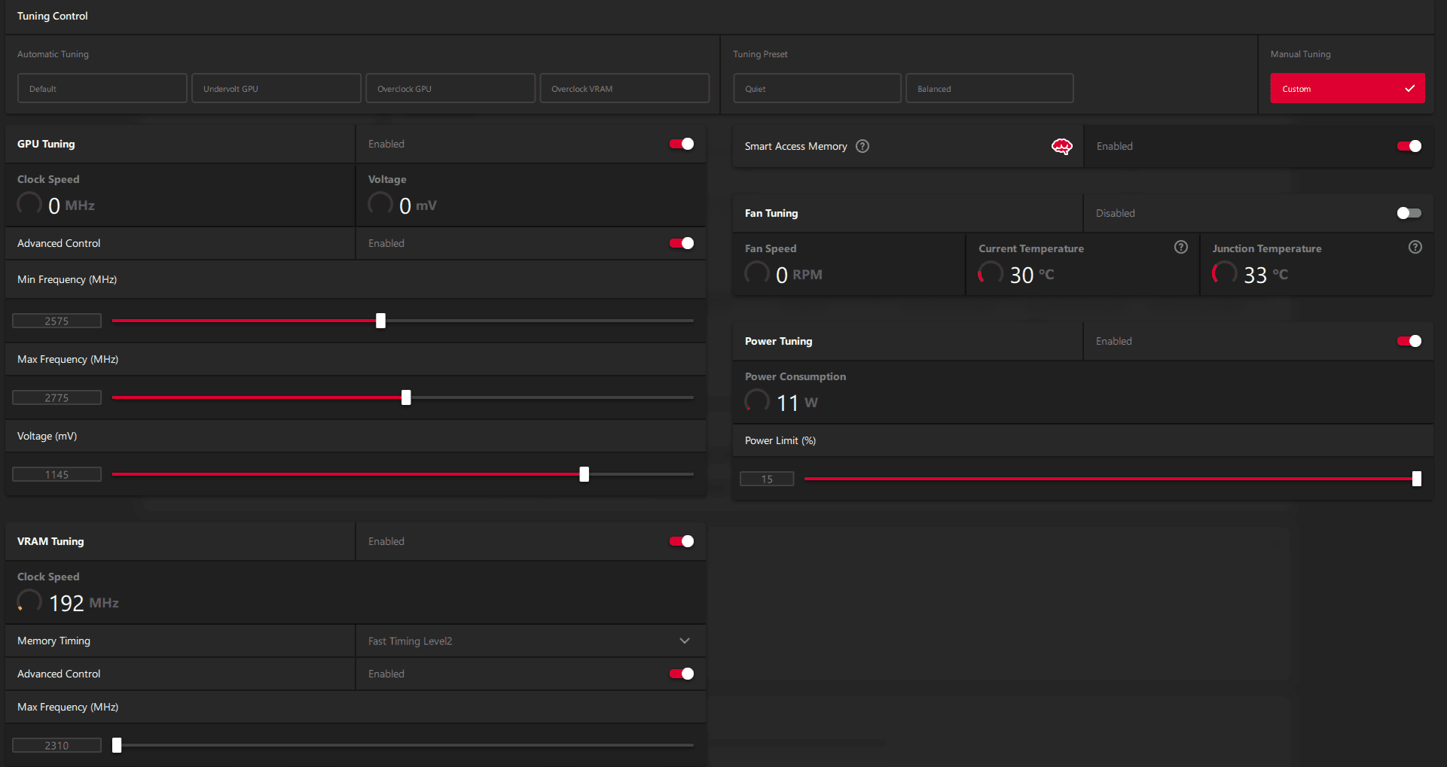Image resolution: width=1447 pixels, height=767 pixels.
Task: Click the GPU Clock Speed gauge dial
Action: [29, 204]
